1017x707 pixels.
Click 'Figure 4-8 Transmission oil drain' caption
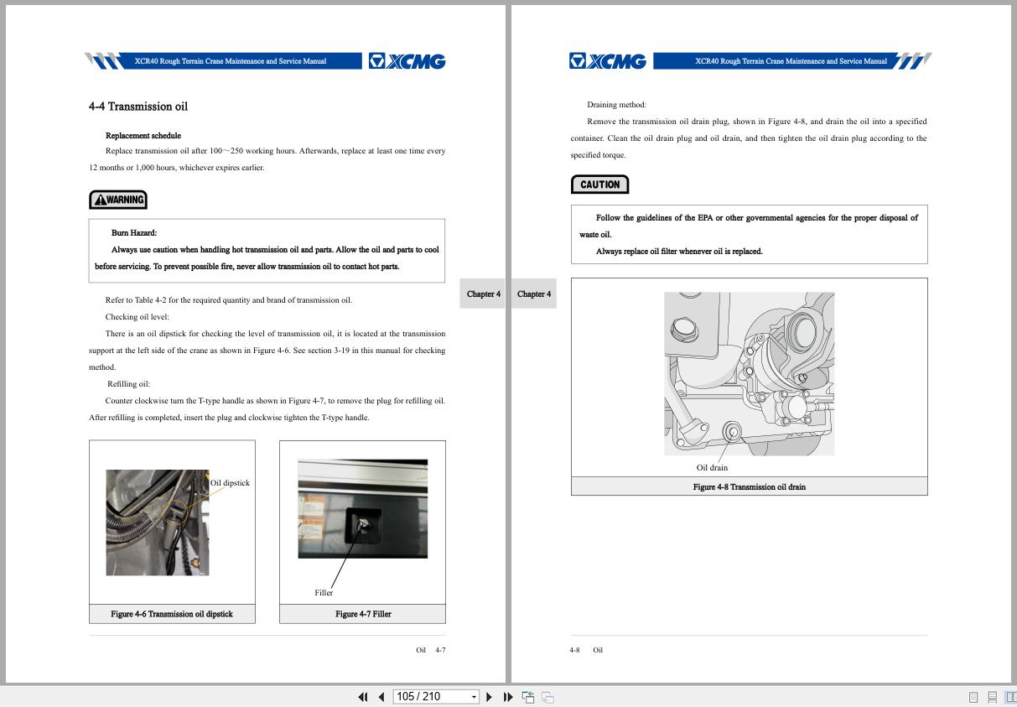pos(749,486)
